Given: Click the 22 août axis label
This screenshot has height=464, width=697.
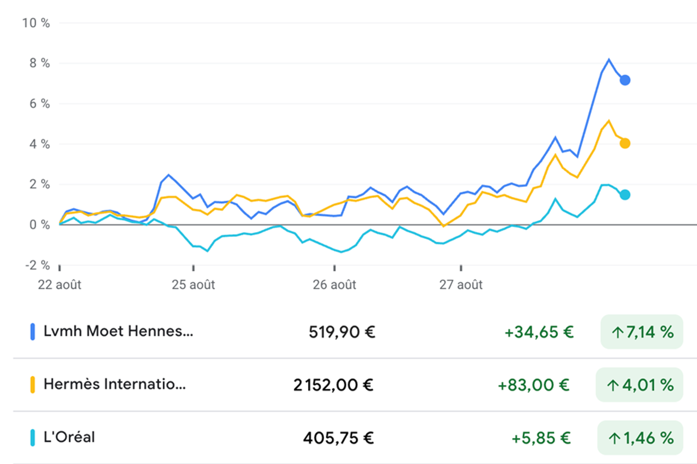Looking at the screenshot, I should point(59,285).
